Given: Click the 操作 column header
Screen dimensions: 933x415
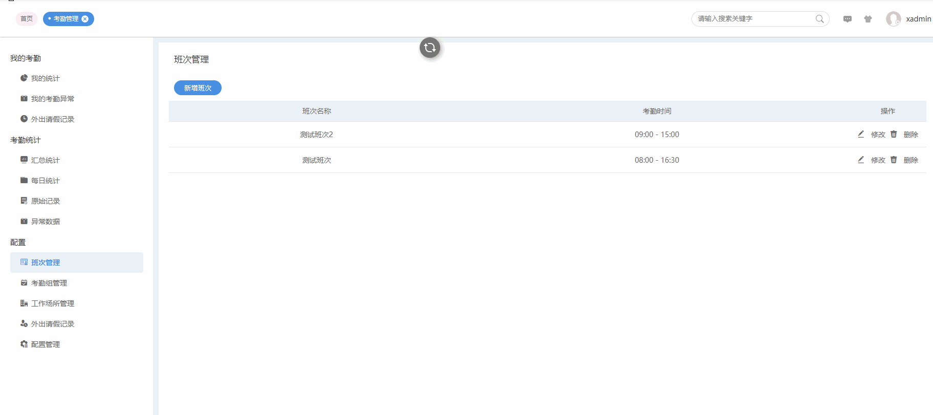Looking at the screenshot, I should [888, 111].
